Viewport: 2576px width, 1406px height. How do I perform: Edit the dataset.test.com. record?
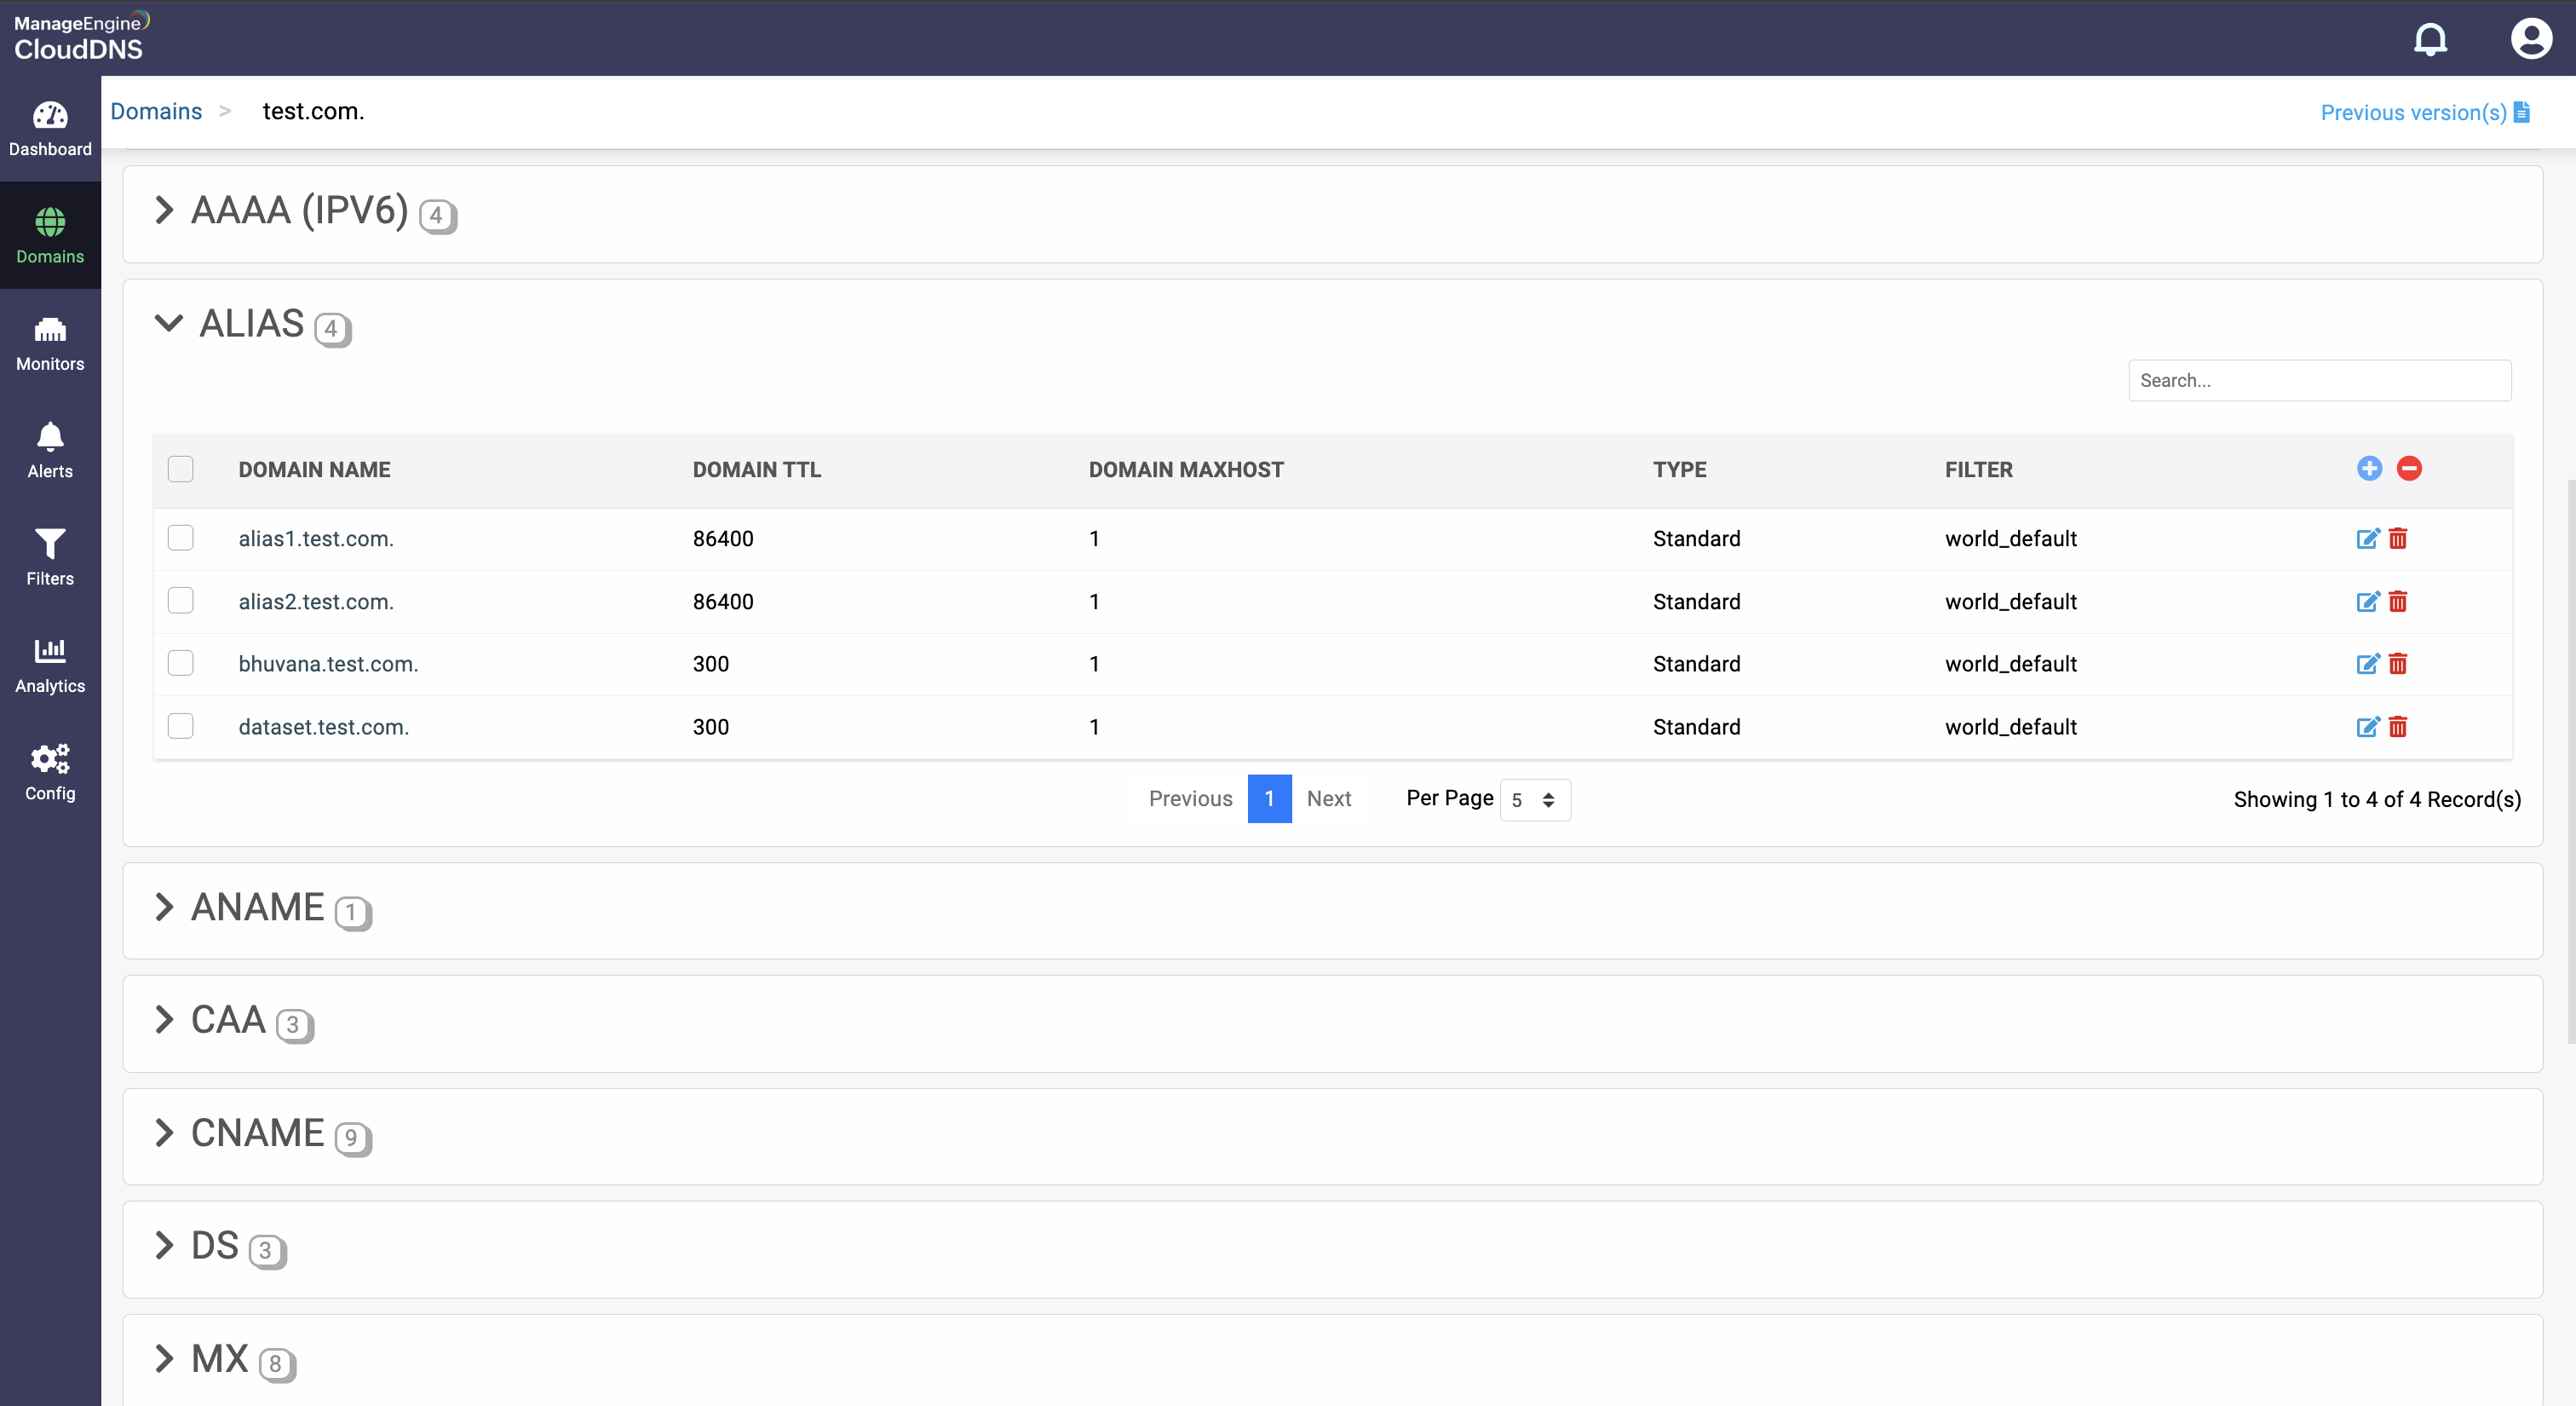click(x=2367, y=727)
